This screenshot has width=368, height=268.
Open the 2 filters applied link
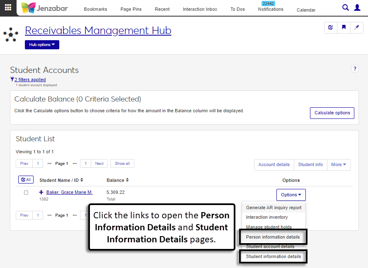[x=30, y=80]
